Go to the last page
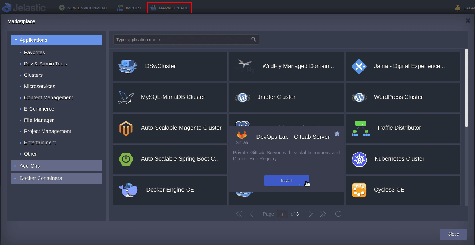 (x=323, y=214)
